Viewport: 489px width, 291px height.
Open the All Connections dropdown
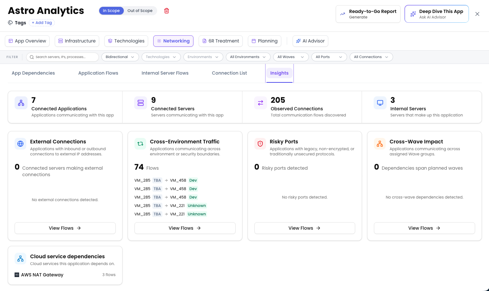371,57
